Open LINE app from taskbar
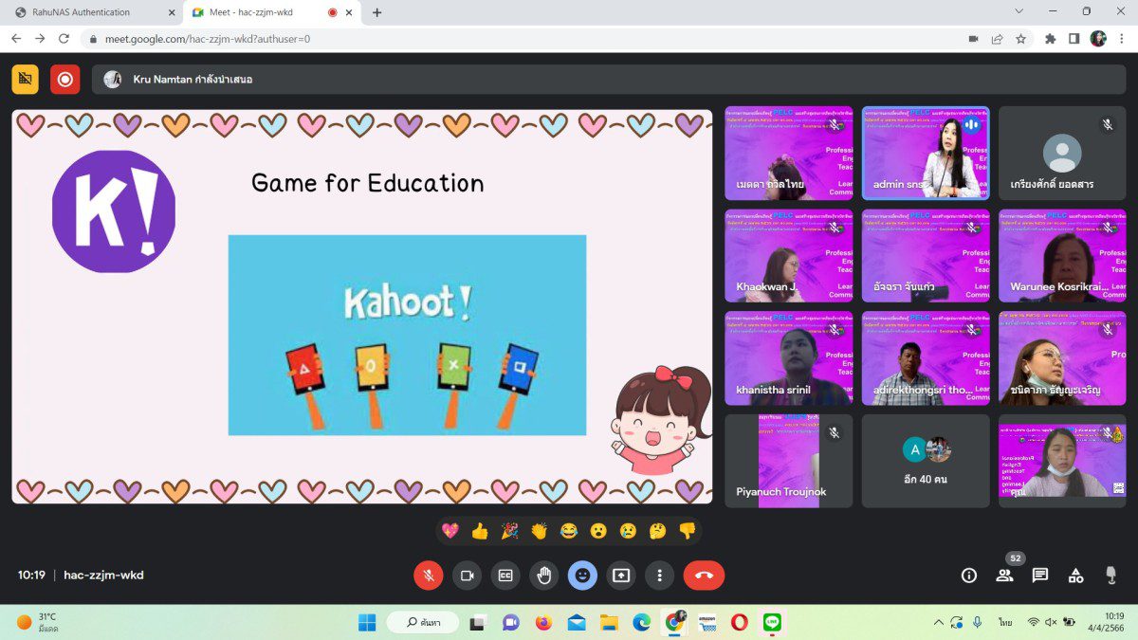 pyautogui.click(x=773, y=623)
